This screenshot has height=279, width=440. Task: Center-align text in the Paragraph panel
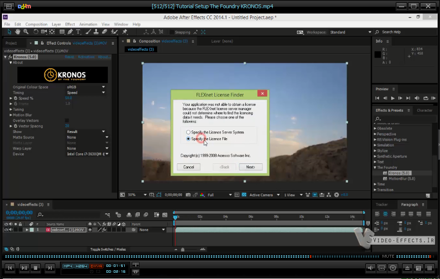tap(385, 214)
